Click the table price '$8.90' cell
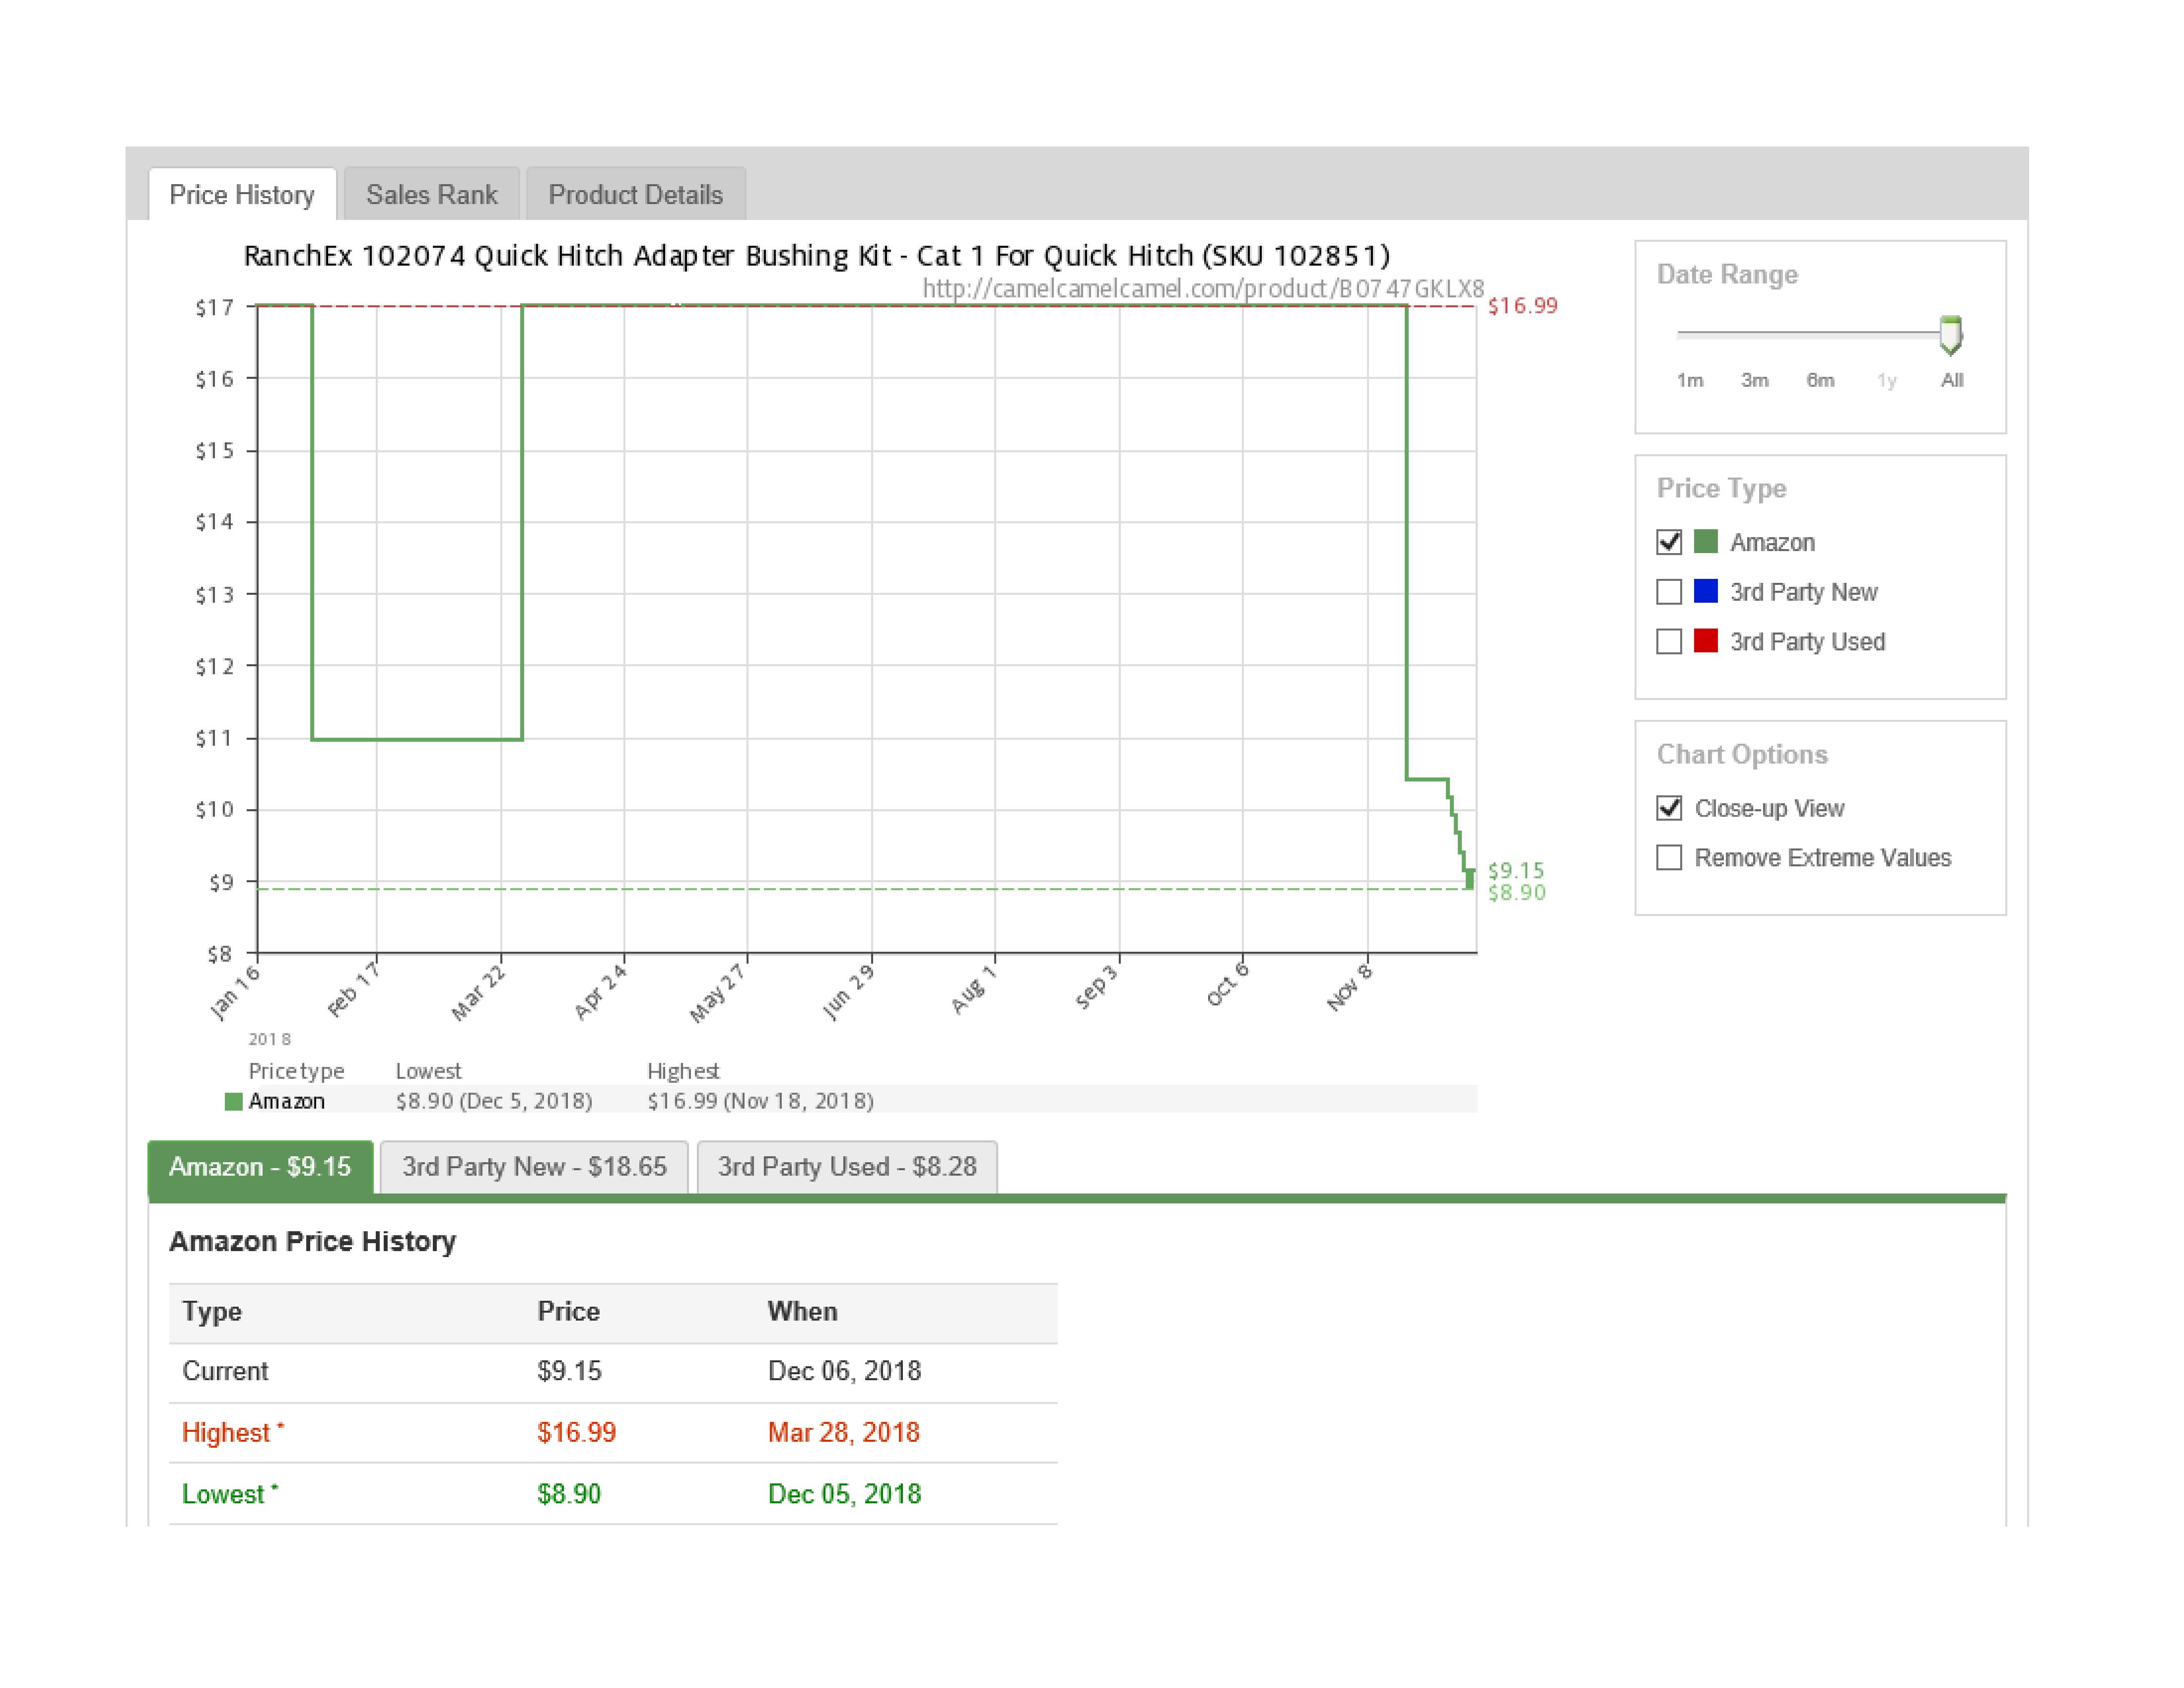The height and width of the screenshot is (1688, 2184). (569, 1494)
